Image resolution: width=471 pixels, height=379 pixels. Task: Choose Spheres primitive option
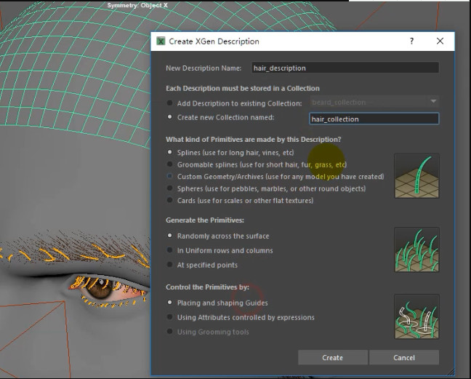click(x=169, y=188)
